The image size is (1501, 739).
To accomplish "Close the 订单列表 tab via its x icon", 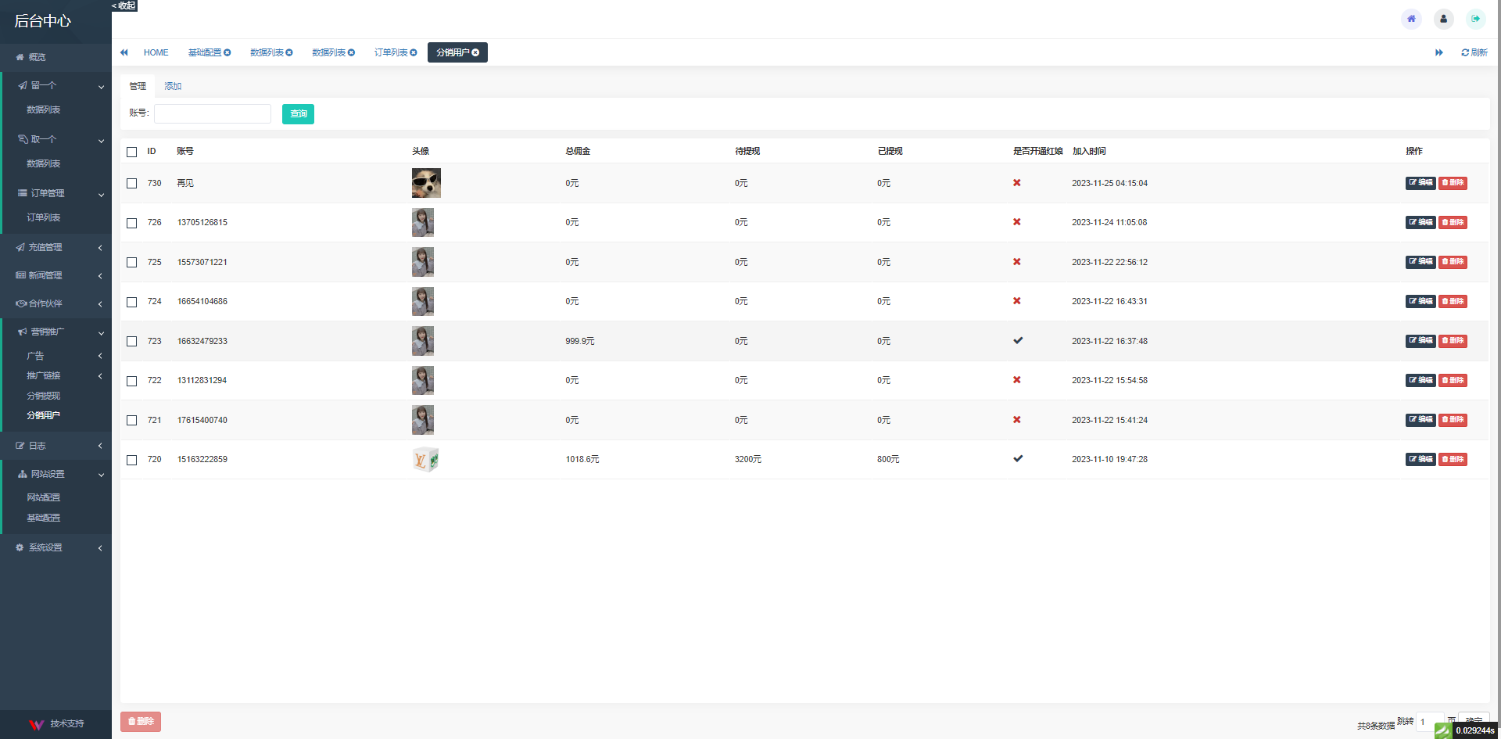I will [414, 52].
